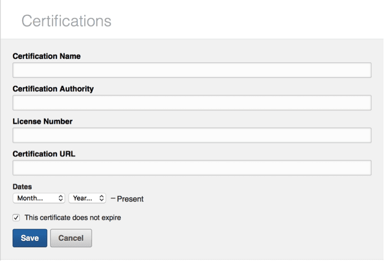Select the Certification URL text box
Viewport: 384px width, 261px height.
coord(192,168)
